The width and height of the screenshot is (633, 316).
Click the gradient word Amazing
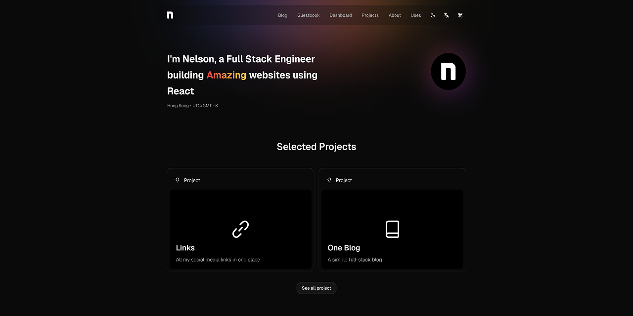[226, 75]
